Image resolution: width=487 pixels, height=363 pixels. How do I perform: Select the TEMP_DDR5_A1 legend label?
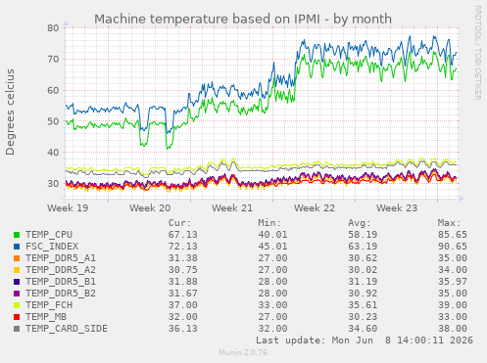[61, 258]
